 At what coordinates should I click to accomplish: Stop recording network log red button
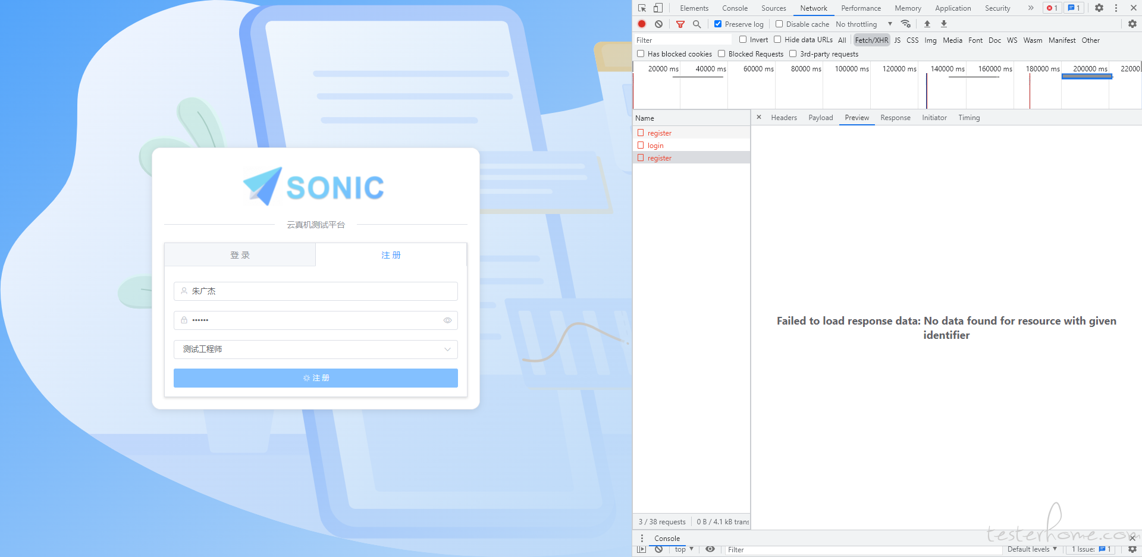(642, 24)
